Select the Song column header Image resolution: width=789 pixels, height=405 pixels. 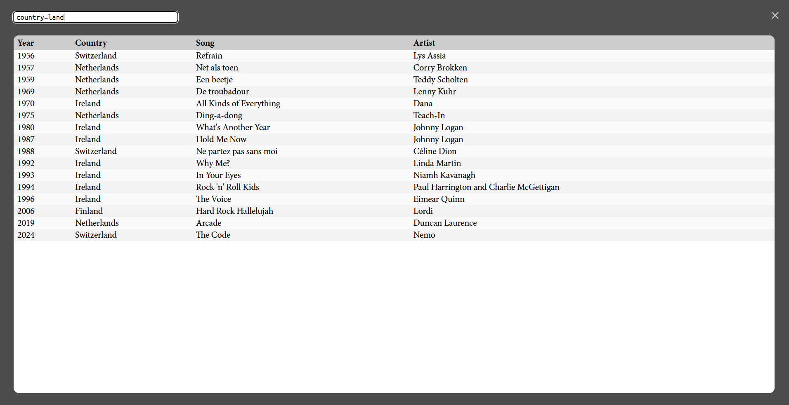[205, 43]
